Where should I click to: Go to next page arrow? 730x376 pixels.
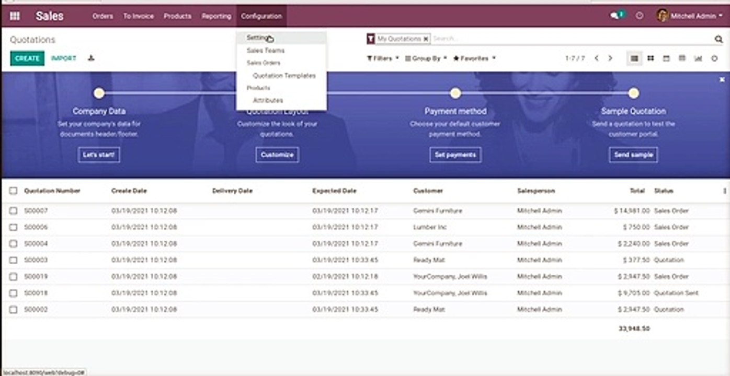coord(610,58)
